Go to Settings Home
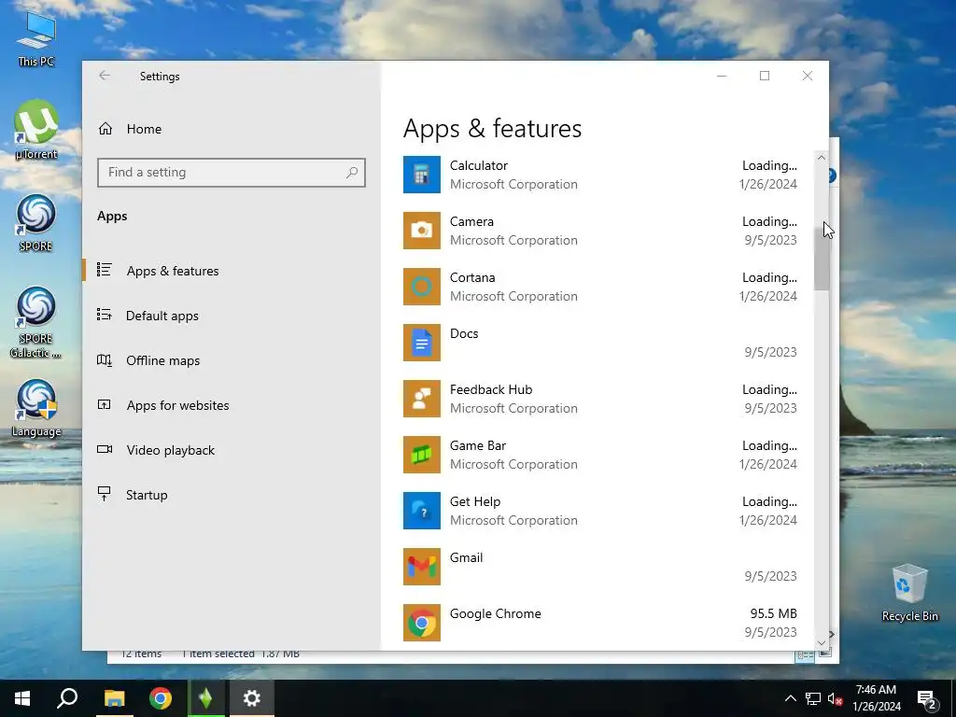This screenshot has width=956, height=717. click(144, 129)
